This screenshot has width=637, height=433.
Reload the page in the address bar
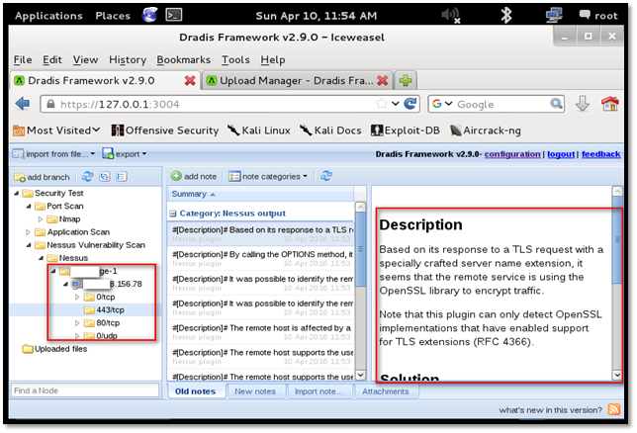(x=411, y=104)
